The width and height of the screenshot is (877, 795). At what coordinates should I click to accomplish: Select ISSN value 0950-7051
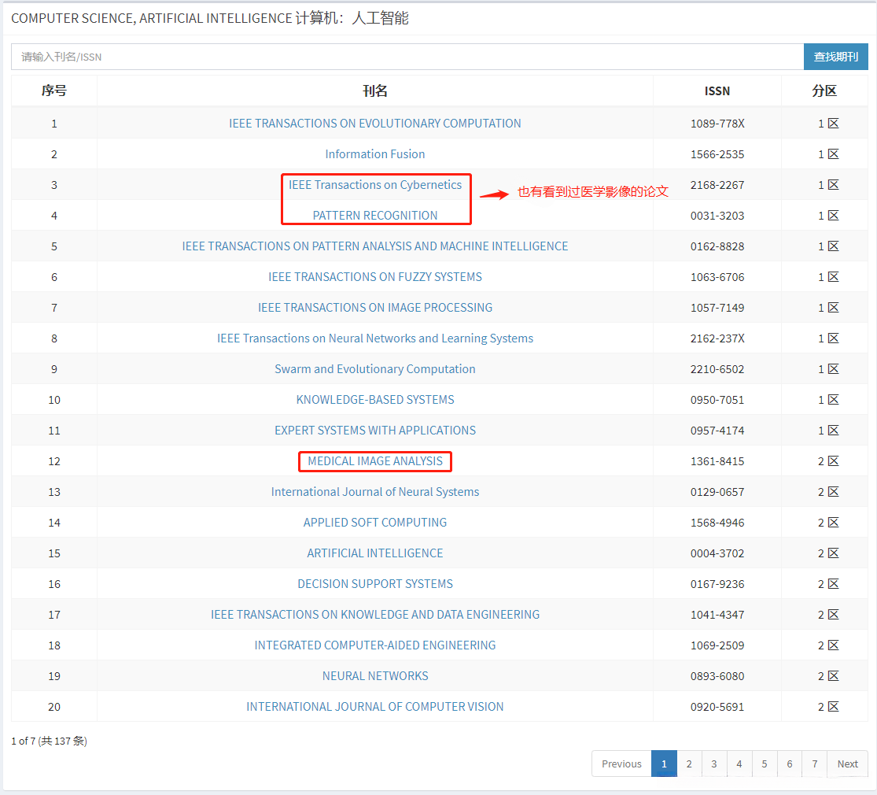[x=717, y=400]
